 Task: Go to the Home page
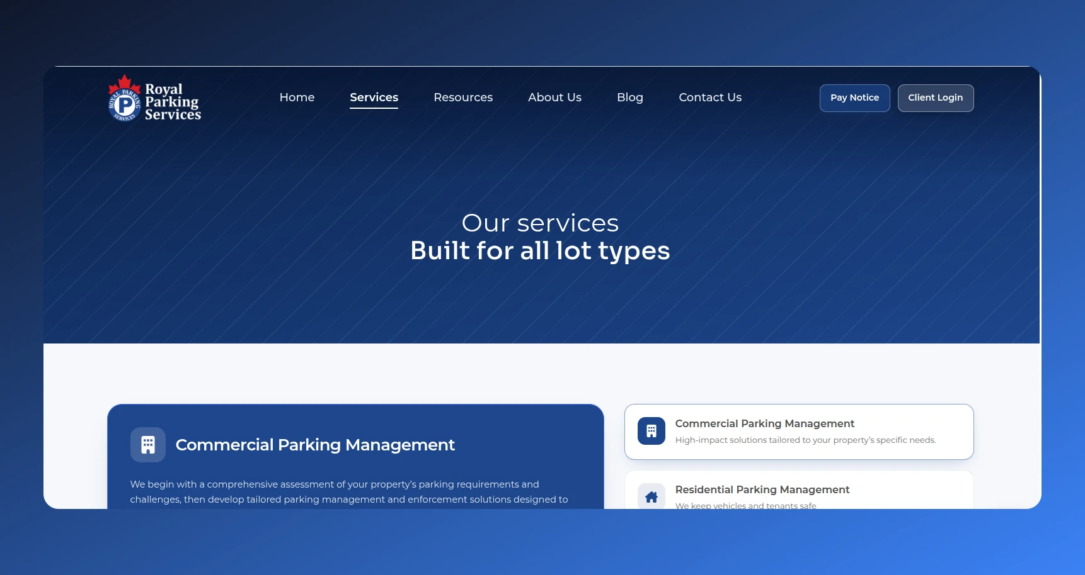click(x=297, y=98)
